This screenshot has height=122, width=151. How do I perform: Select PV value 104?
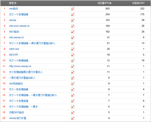pyautogui.click(x=108, y=26)
